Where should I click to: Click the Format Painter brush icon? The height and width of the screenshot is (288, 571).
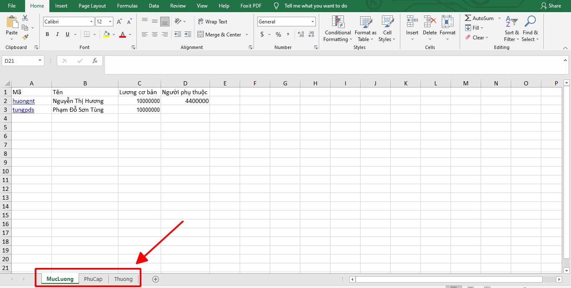pos(25,37)
